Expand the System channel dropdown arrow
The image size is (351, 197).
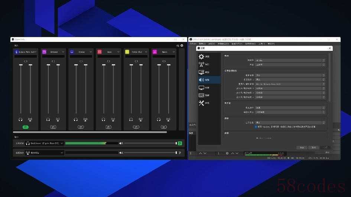point(91,52)
